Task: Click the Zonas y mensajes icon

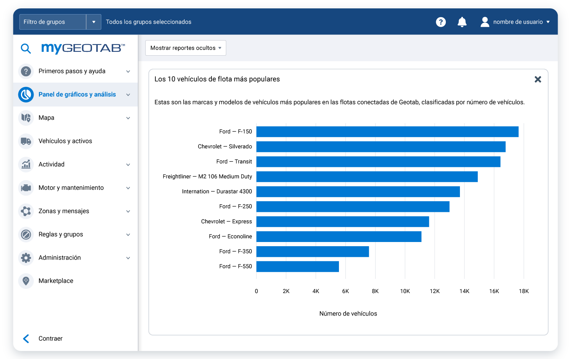Action: tap(26, 211)
